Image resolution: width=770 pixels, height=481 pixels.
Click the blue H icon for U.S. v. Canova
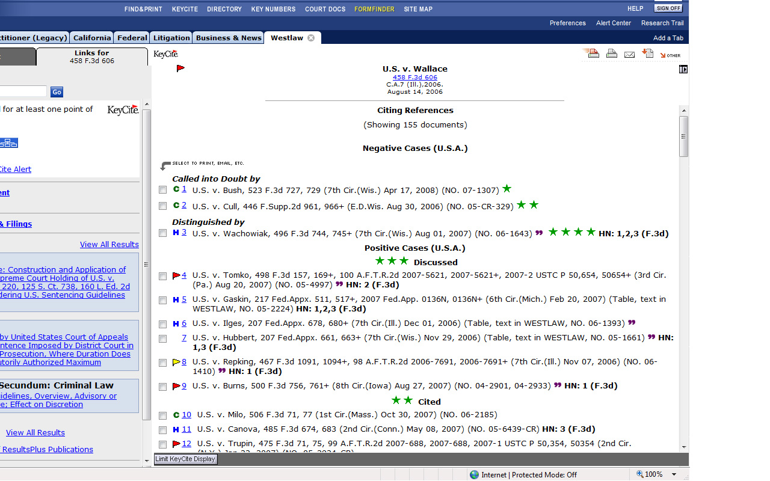point(176,429)
